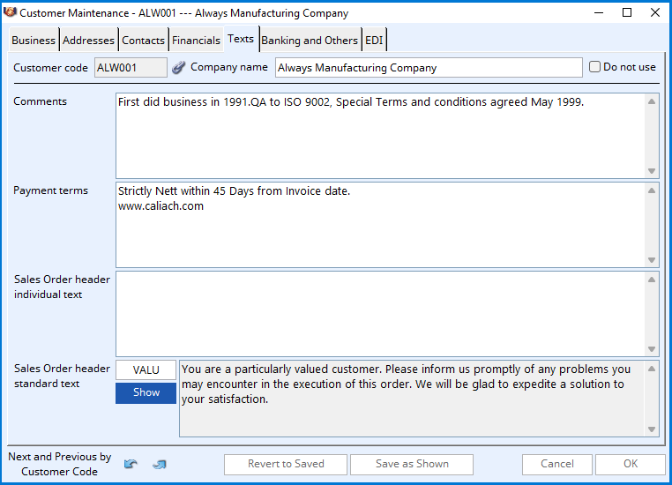Open the Banking and Others tab

click(310, 41)
